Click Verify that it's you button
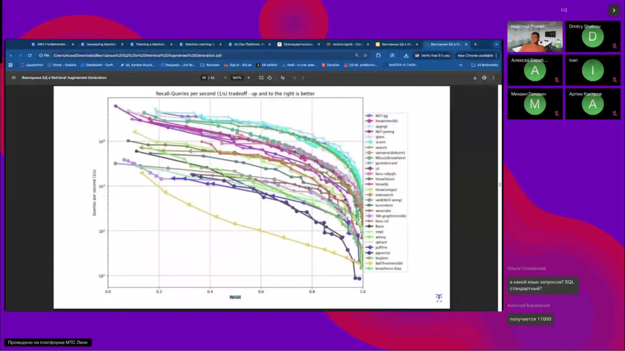This screenshot has height=351, width=625. [432, 56]
